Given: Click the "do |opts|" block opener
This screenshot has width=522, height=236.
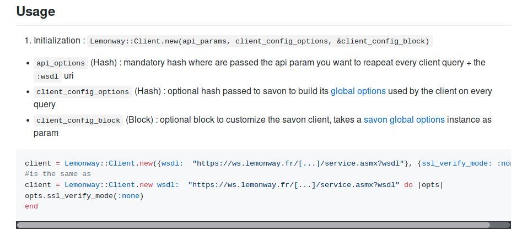Looking at the screenshot, I should (423, 185).
